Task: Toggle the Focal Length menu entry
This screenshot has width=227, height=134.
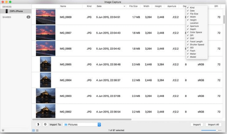Action: [x=197, y=42]
